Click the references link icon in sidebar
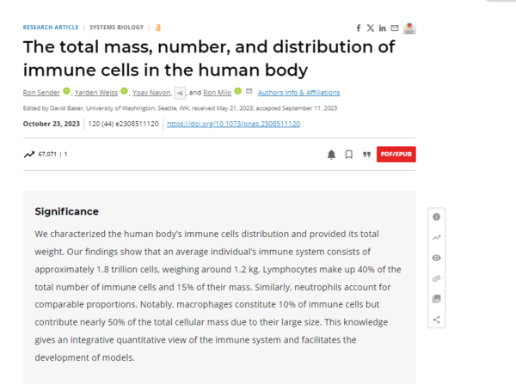The width and height of the screenshot is (516, 384). 437,278
